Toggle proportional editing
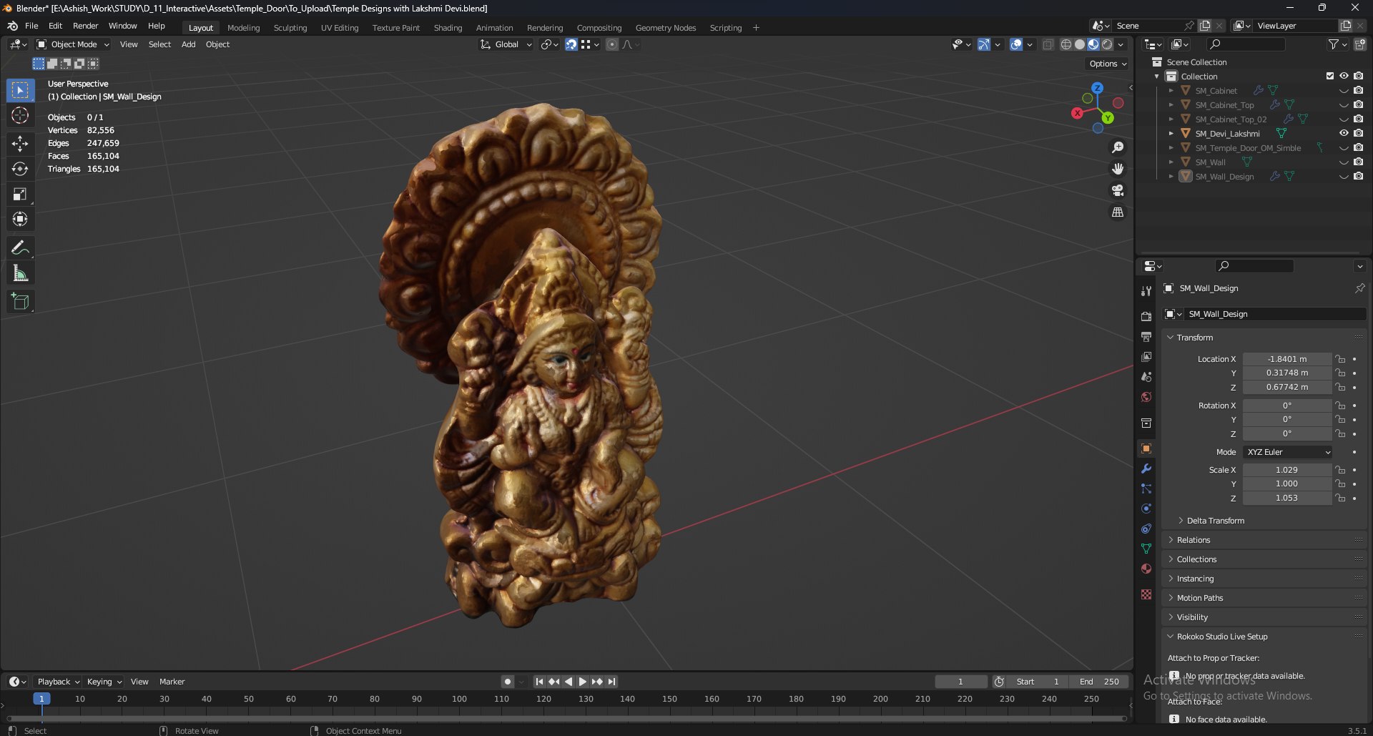This screenshot has height=736, width=1373. (612, 44)
